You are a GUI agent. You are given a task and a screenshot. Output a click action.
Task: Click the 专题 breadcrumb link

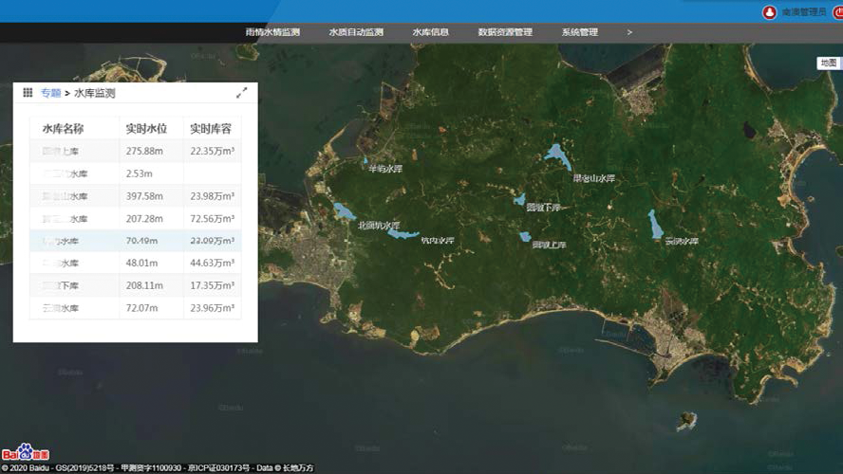point(50,93)
